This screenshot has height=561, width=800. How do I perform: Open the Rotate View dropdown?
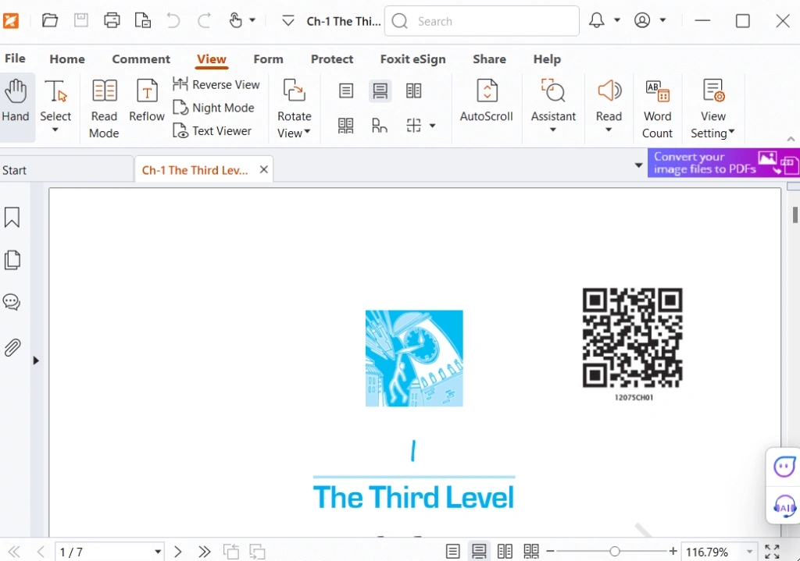294,108
